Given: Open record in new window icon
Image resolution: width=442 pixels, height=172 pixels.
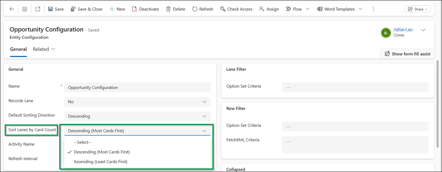Looking at the screenshot, I should pos(38,9).
